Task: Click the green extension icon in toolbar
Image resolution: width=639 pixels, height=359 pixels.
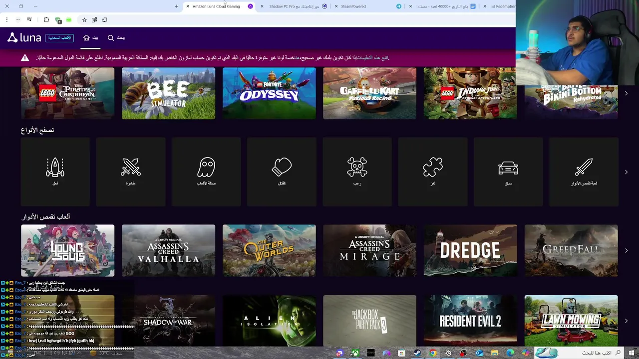Action: pyautogui.click(x=69, y=20)
